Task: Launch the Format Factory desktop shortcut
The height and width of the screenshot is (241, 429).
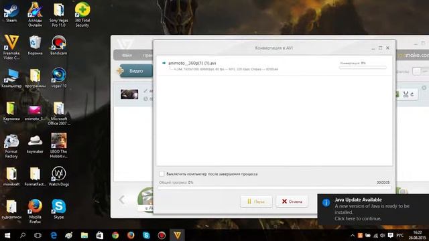Action: click(11, 145)
